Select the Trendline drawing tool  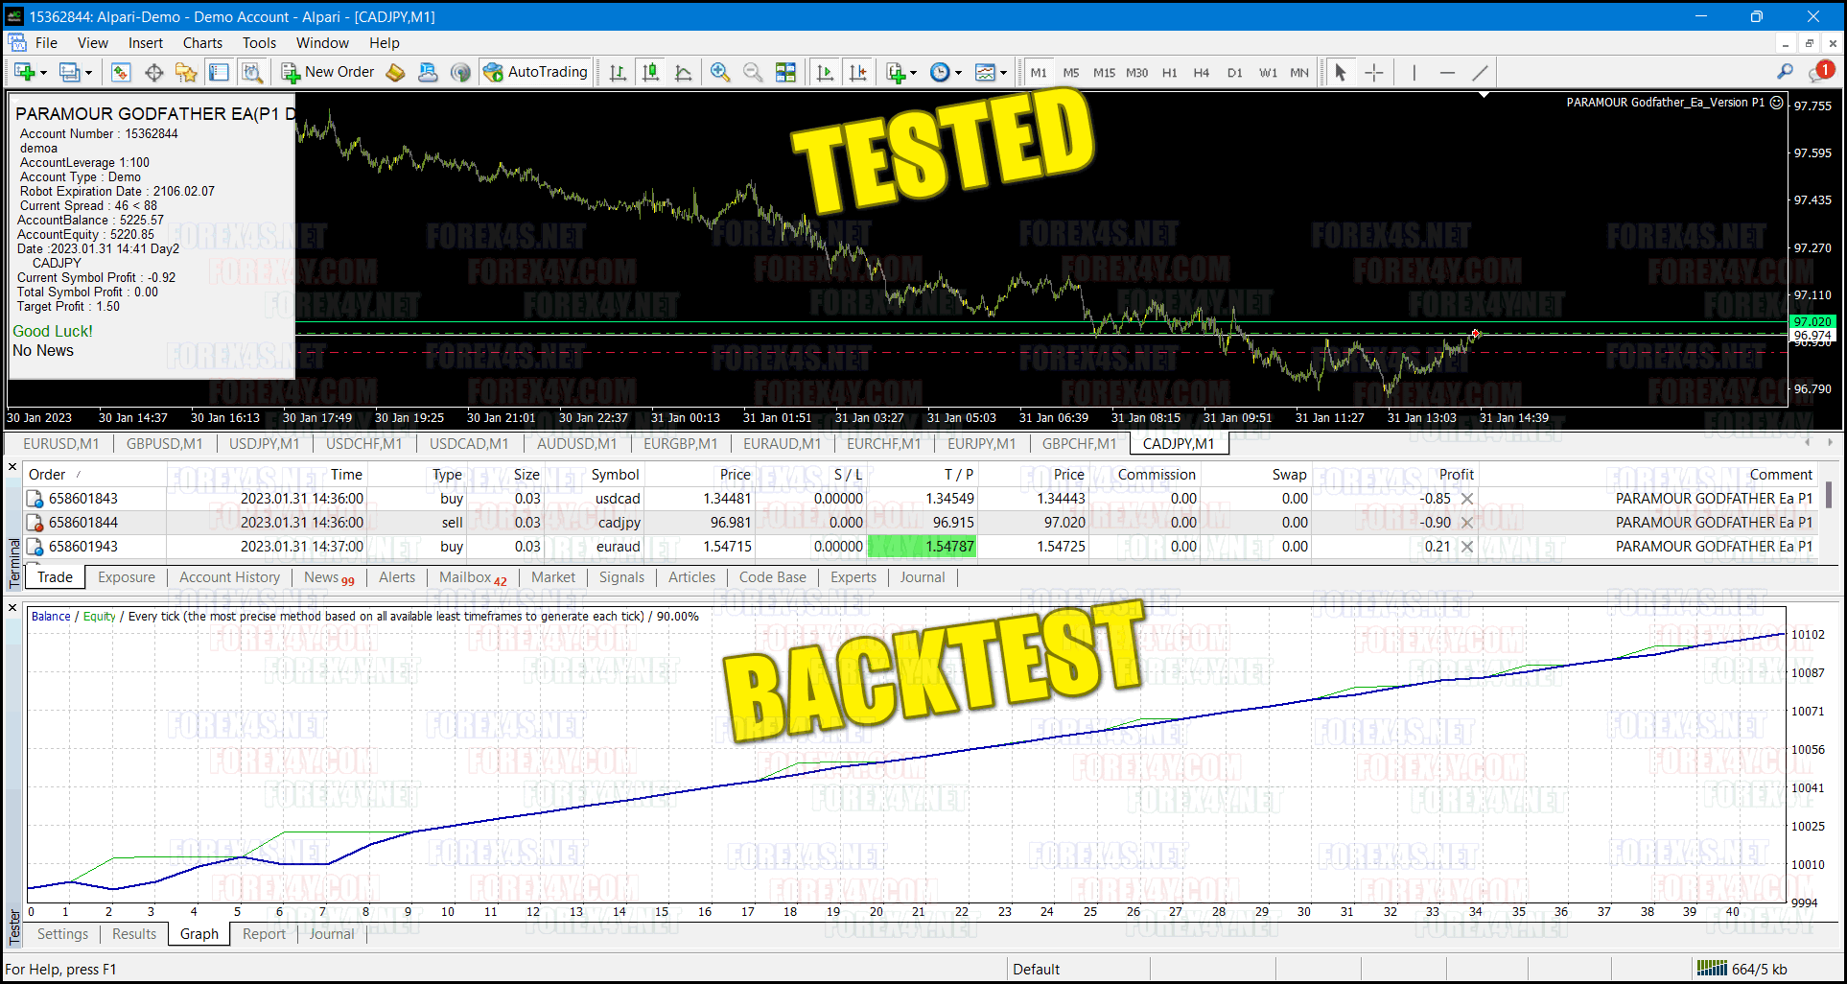[1480, 73]
